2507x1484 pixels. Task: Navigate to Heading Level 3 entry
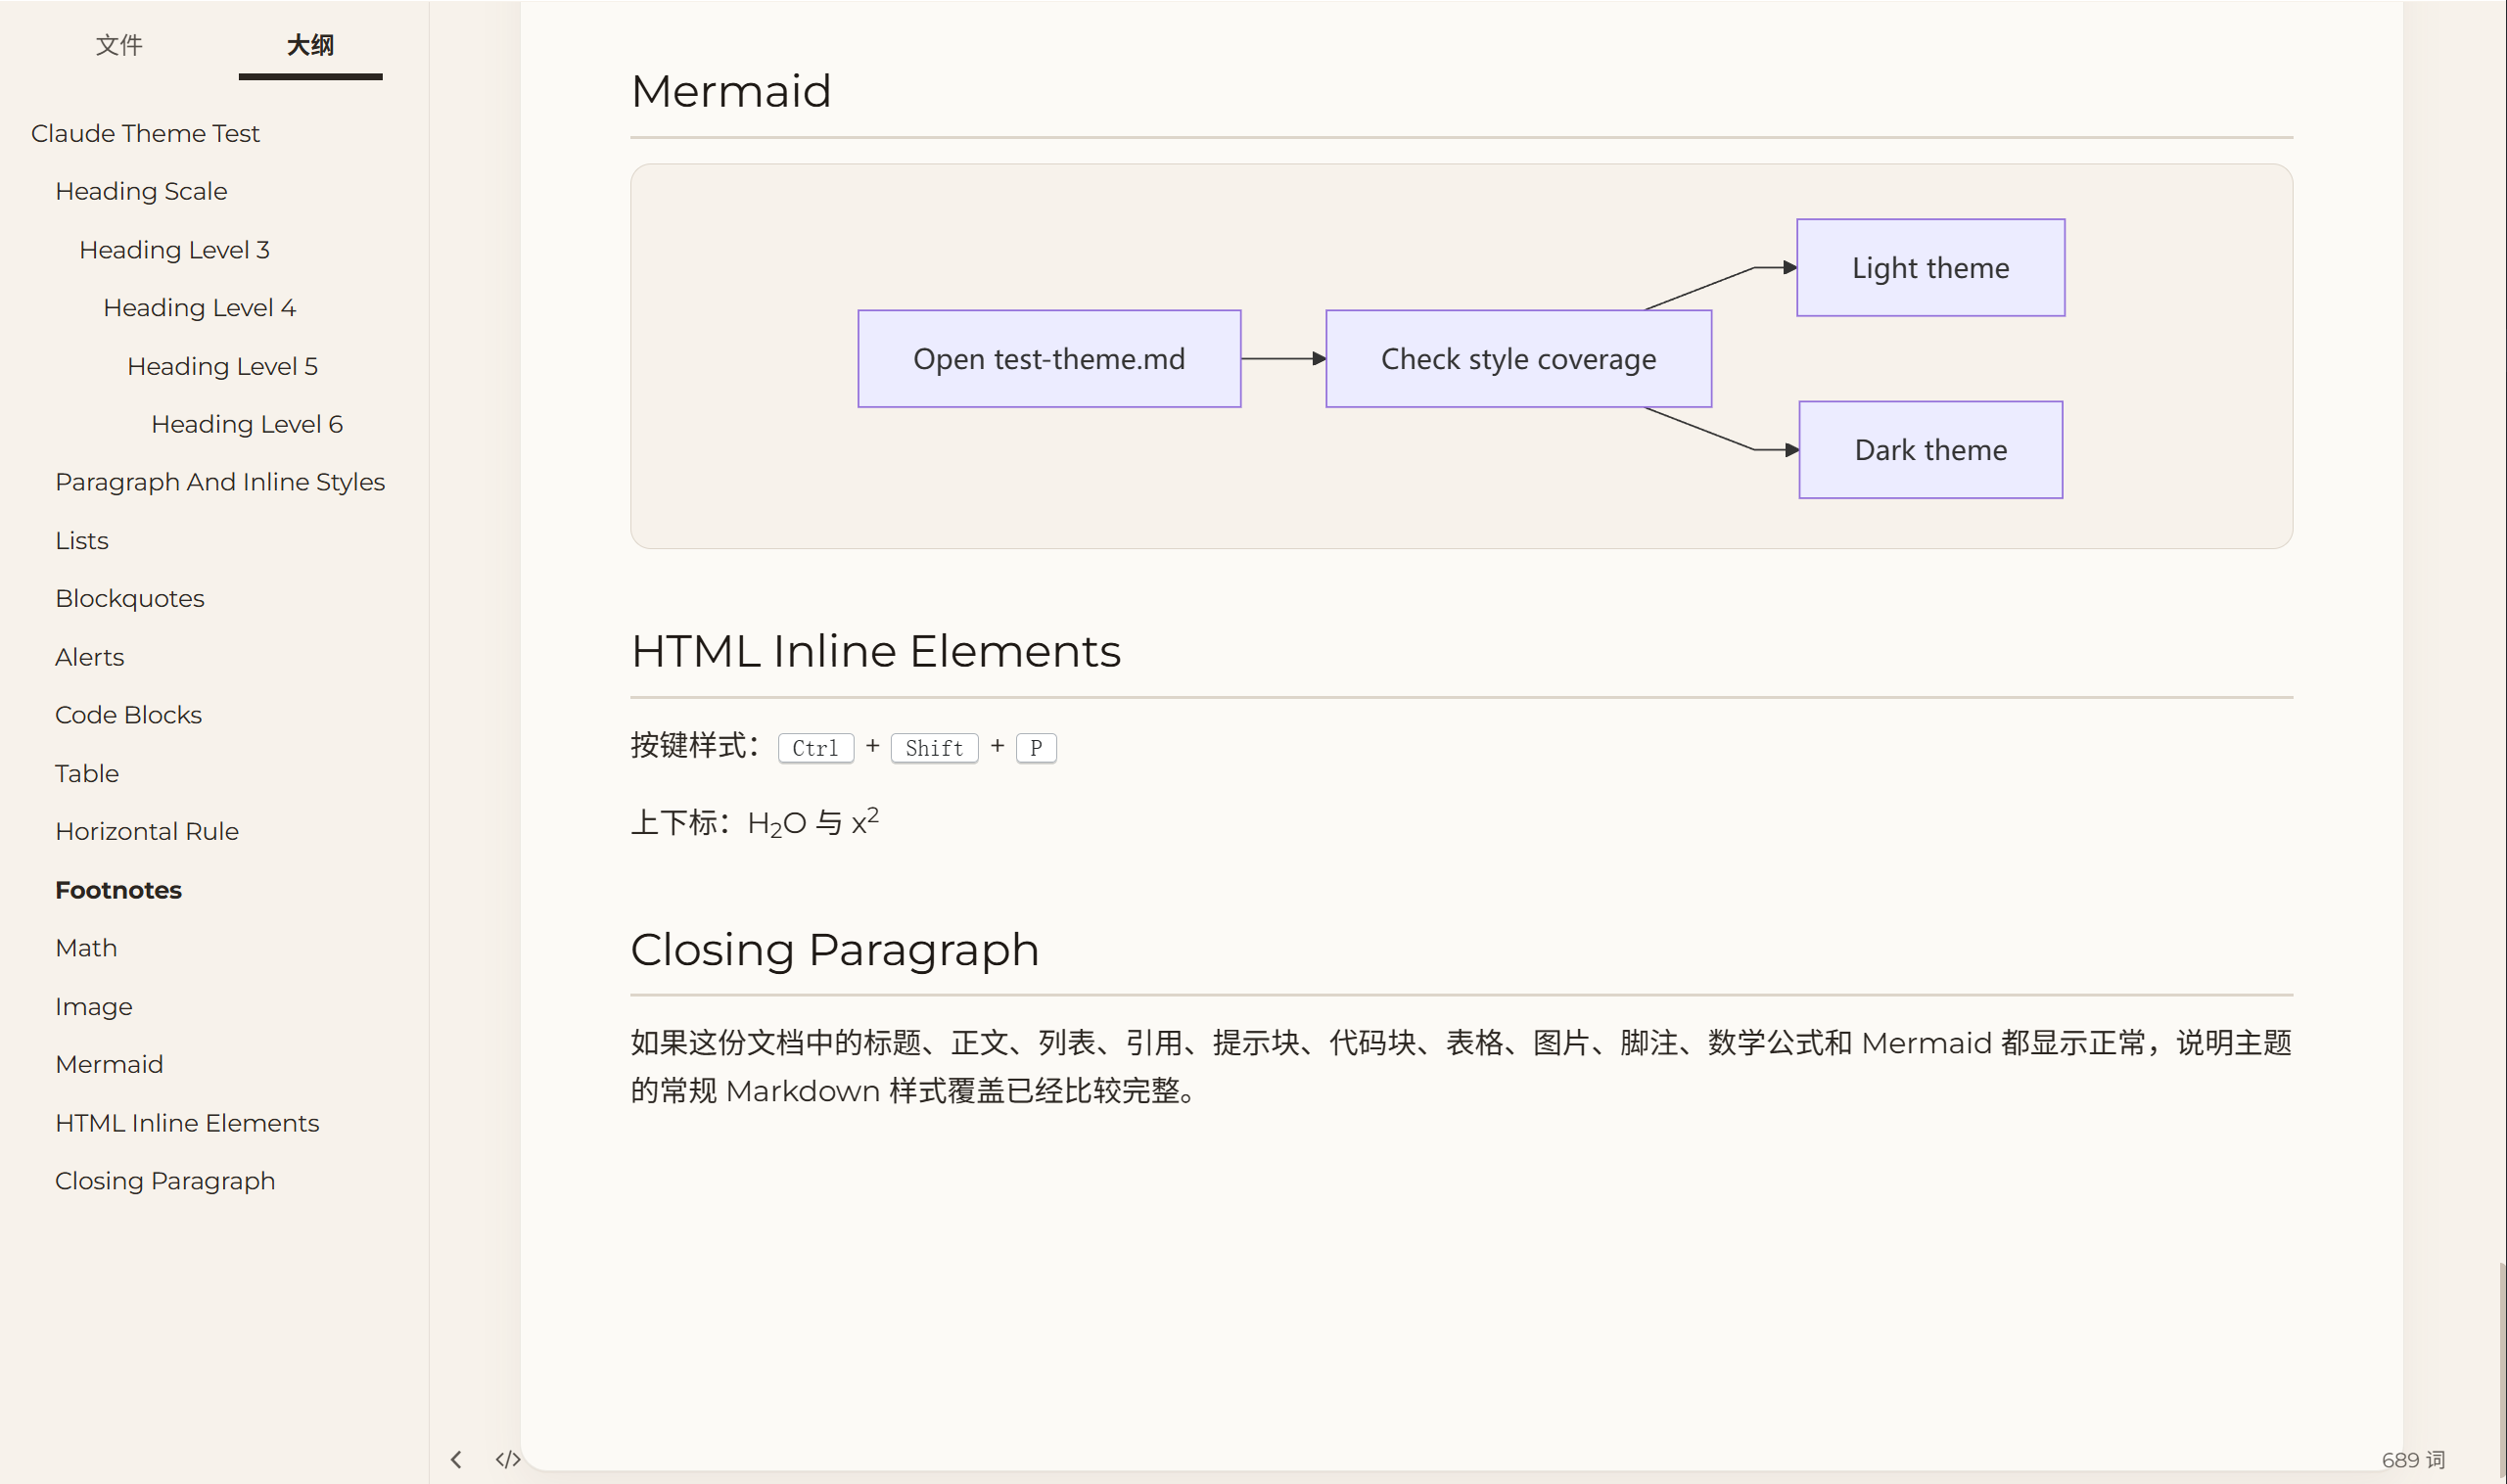[x=174, y=250]
